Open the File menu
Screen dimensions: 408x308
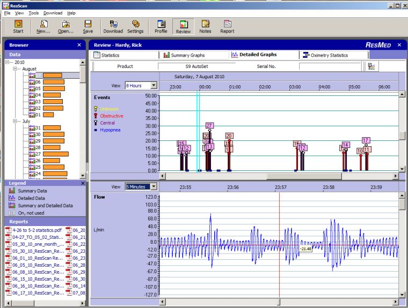8,13
